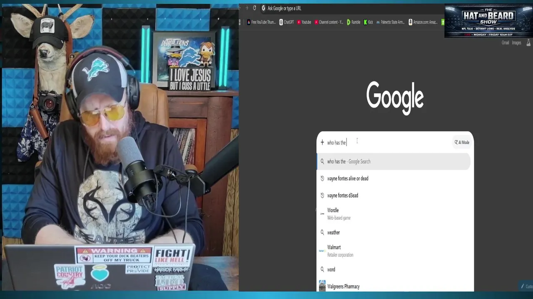533x299 pixels.
Task: Click the browser forward arrow
Action: [x=247, y=8]
